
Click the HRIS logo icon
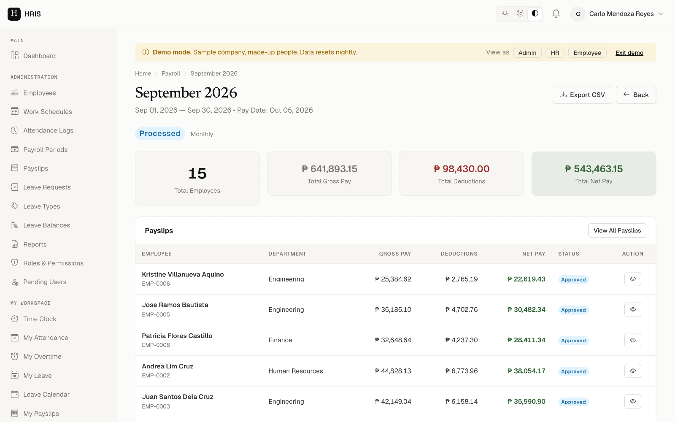(x=14, y=14)
